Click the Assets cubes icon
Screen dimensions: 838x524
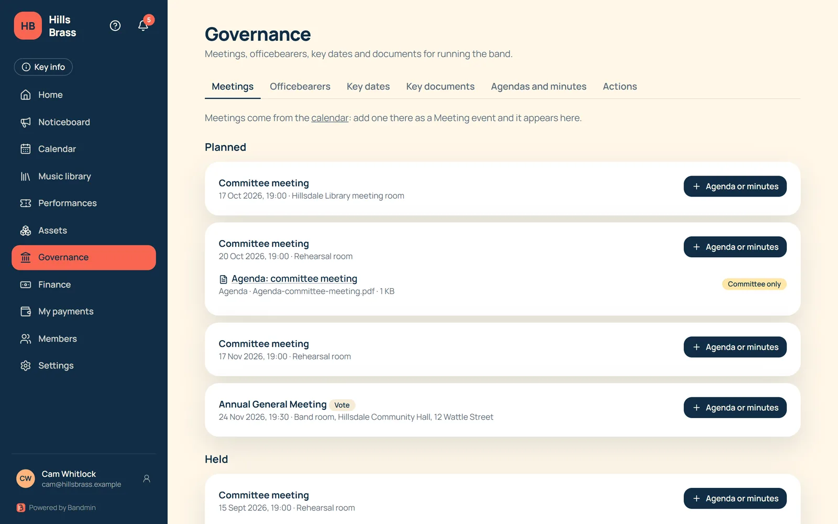click(x=26, y=231)
